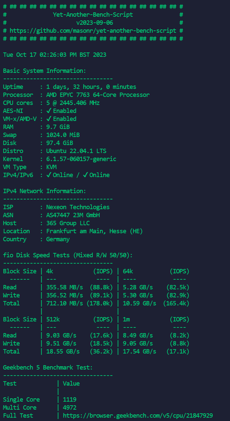Image resolution: width=230 pixels, height=421 pixels.
Task: Click the Ubuntu 22.04.1 LTS distro value
Action: tap(76, 151)
